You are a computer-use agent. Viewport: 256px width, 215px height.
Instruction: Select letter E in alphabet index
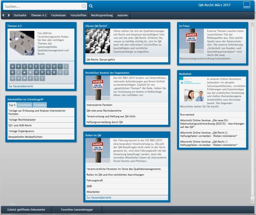point(36,66)
